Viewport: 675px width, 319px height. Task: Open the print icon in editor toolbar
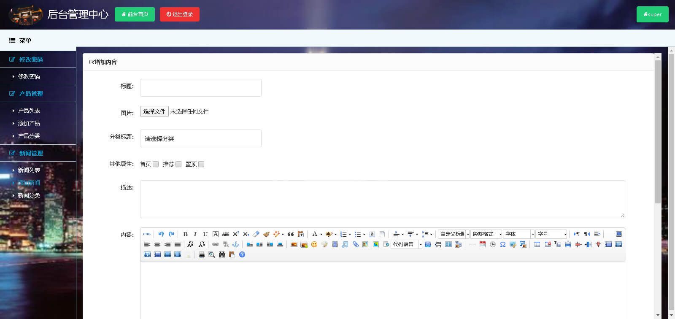202,254
